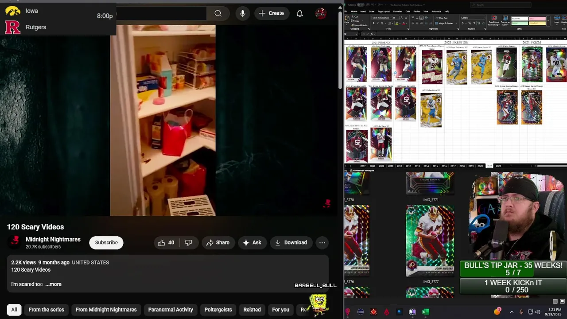Click Excel Accessibility Investigate status text
Screen dimensions: 567x319
tap(362, 170)
